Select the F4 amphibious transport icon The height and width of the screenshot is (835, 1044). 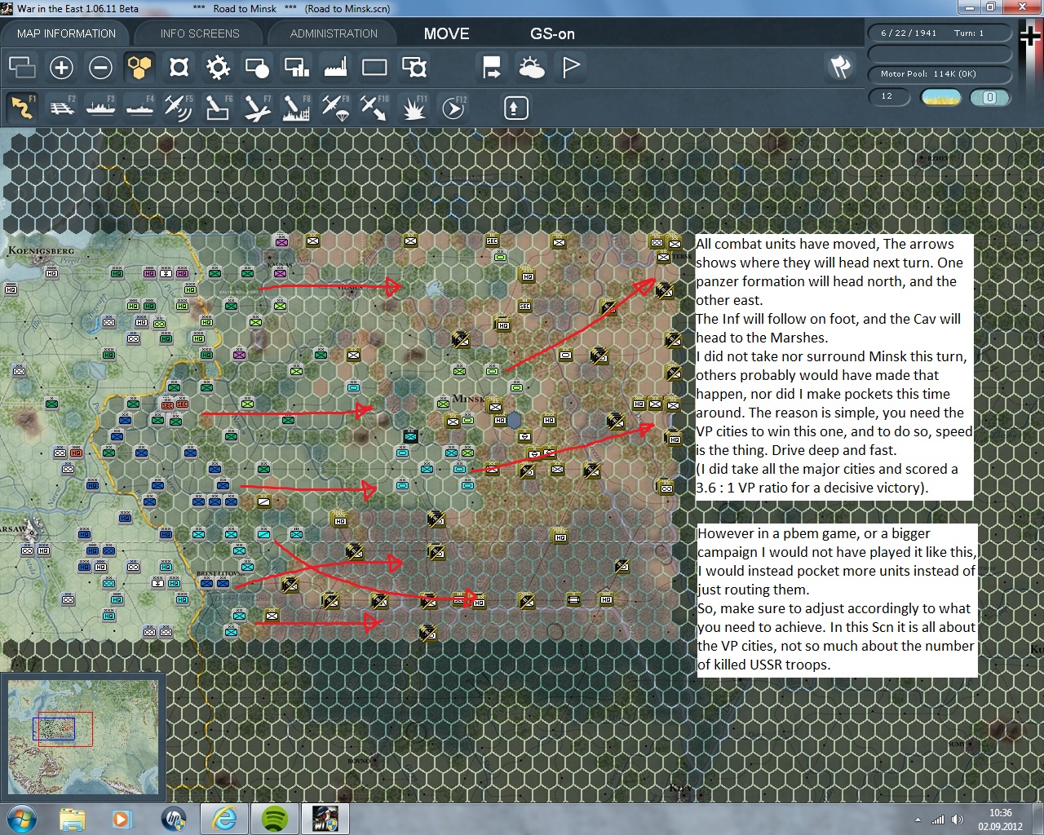(x=139, y=108)
